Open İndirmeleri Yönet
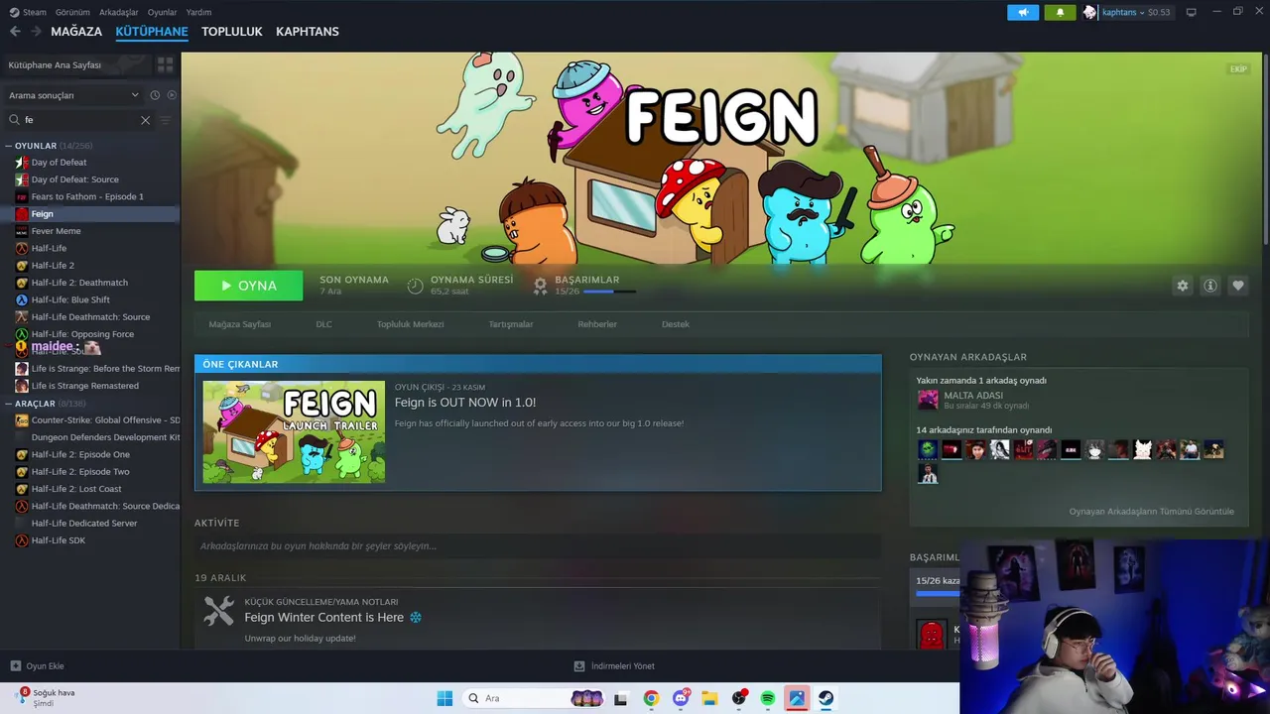 [614, 666]
